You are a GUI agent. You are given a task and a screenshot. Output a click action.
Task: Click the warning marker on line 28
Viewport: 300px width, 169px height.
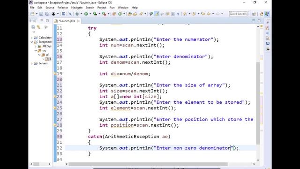pyautogui.click(x=55, y=125)
